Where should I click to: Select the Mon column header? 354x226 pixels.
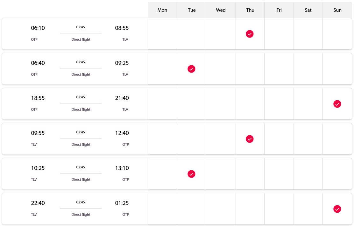click(x=162, y=10)
